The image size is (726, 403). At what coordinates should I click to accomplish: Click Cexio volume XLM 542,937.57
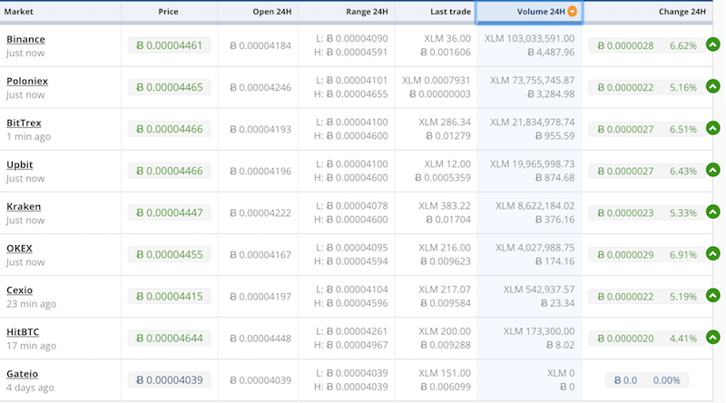click(539, 290)
